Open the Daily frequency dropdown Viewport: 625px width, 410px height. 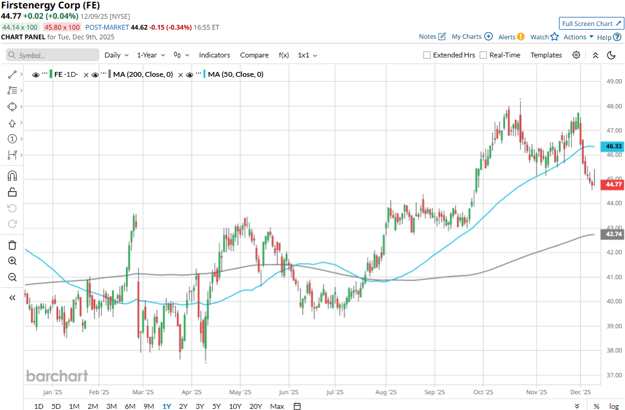coord(116,55)
